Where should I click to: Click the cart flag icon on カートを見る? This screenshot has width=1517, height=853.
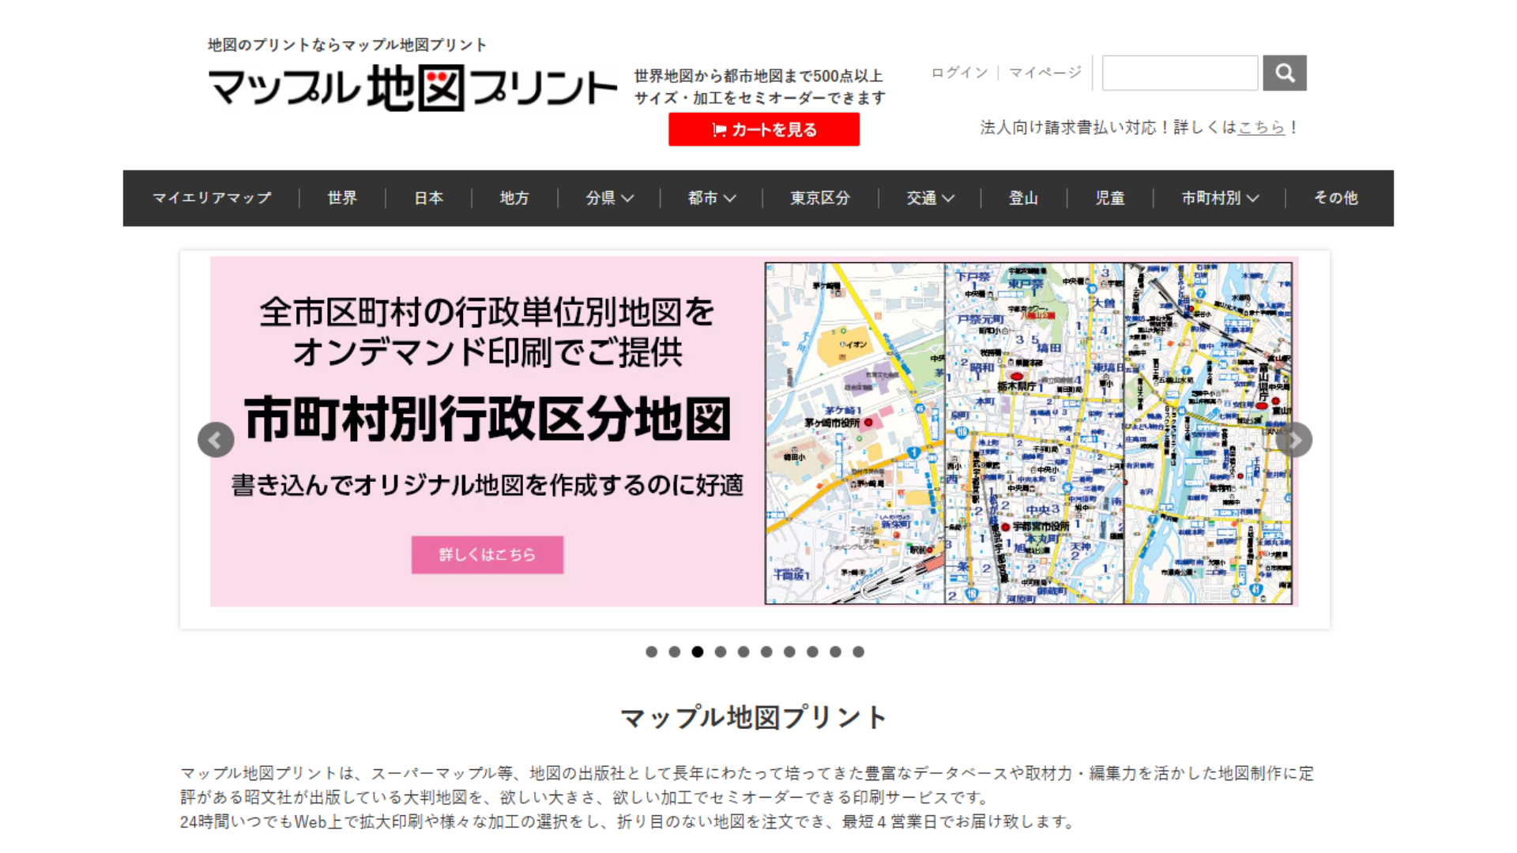[x=719, y=130]
